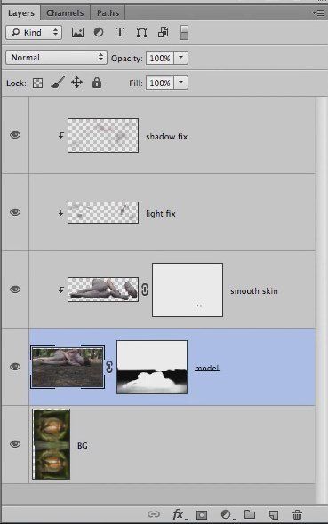
Task: Hide the shadow fix layer
Action: click(15, 135)
